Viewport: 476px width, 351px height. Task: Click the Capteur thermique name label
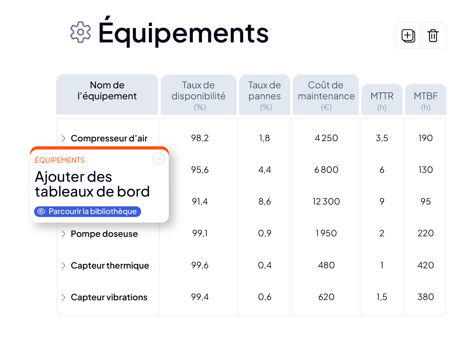tap(110, 266)
